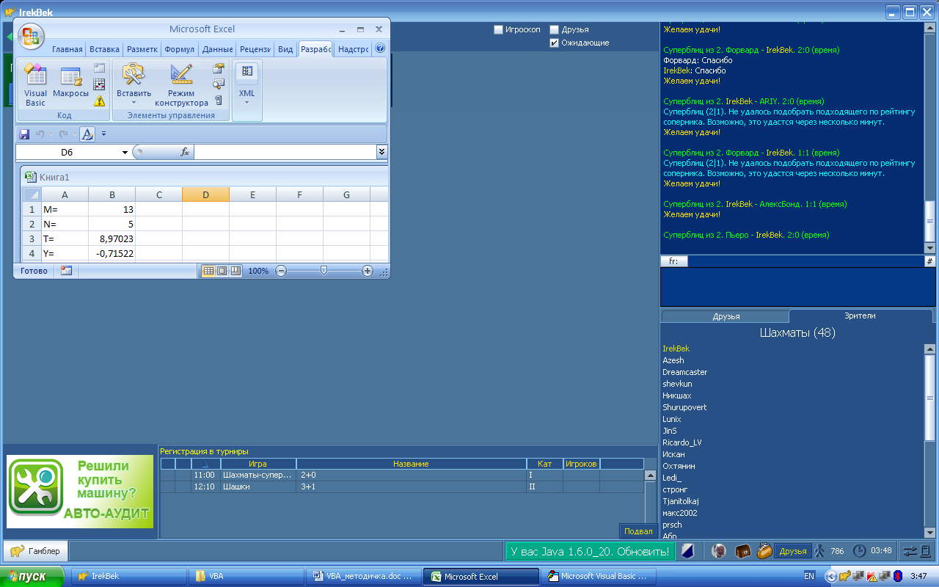This screenshot has height=587, width=939.
Task: Click the macro security warning triangle icon
Action: pos(100,101)
